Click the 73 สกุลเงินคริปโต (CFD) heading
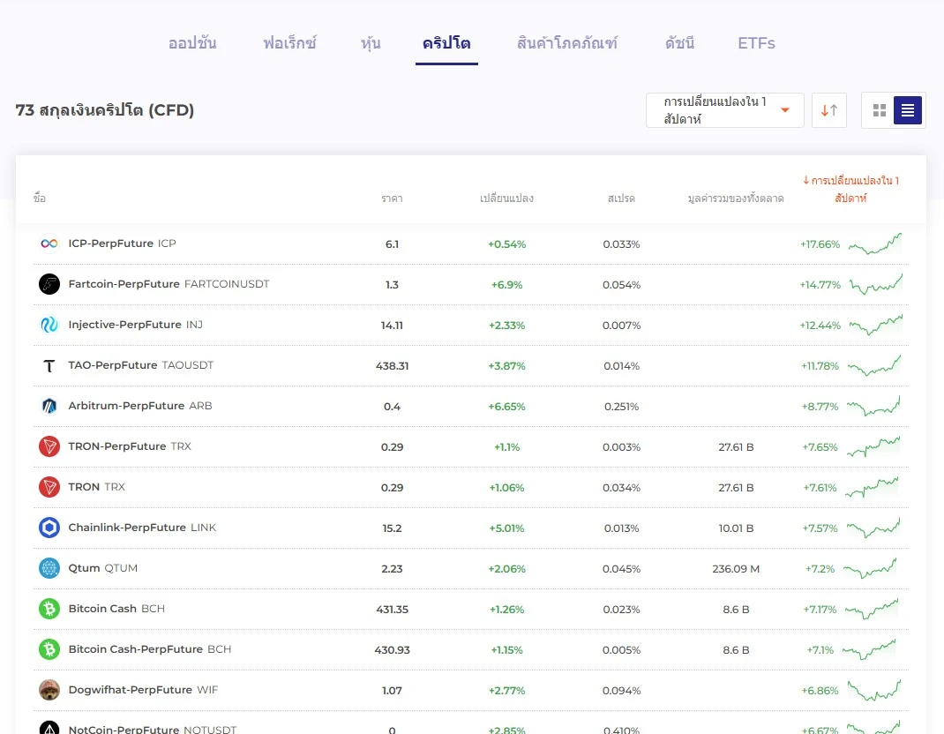Viewport: 944px width, 734px height. coord(105,110)
